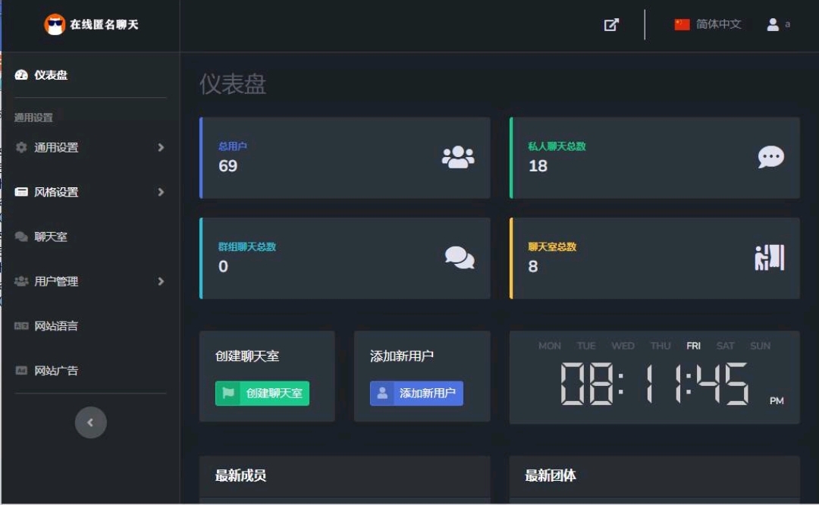Screen dimensions: 819x505
Task: Select 仪表盘 in the sidebar
Action: (x=50, y=75)
